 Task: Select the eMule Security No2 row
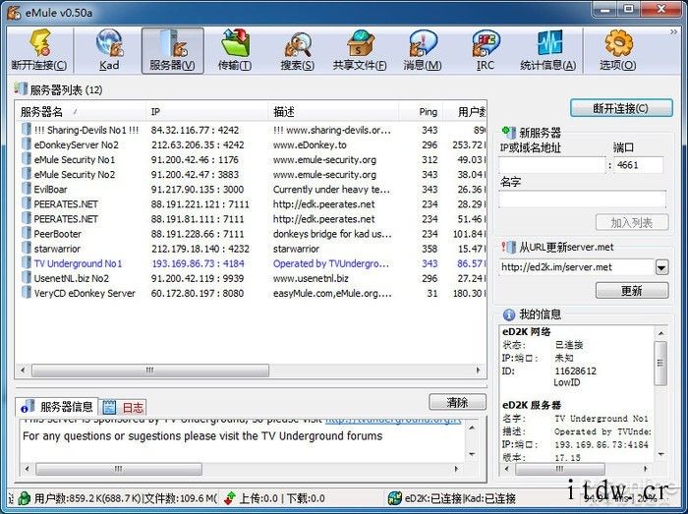point(252,174)
